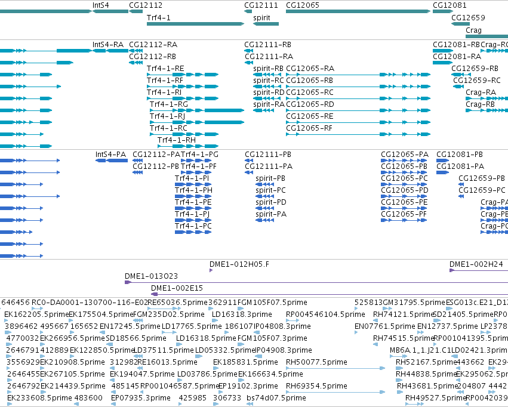Click EST label RH44838.5prime

(426, 374)
